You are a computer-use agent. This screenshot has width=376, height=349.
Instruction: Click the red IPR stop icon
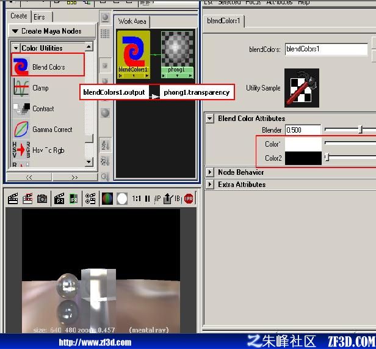pos(189,199)
